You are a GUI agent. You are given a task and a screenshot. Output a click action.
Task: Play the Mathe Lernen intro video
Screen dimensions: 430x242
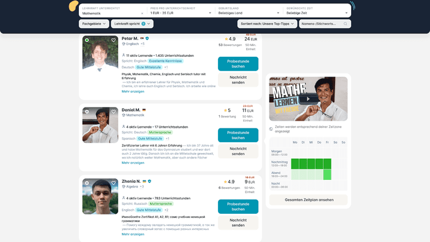click(308, 99)
